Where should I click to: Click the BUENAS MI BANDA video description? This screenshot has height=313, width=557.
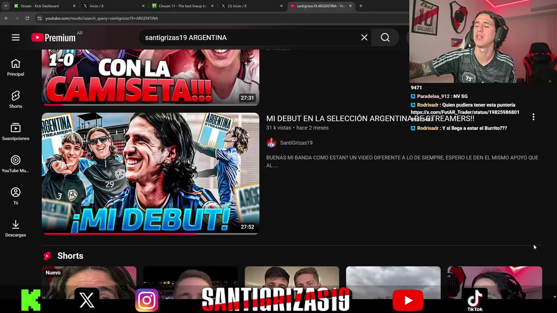point(402,161)
